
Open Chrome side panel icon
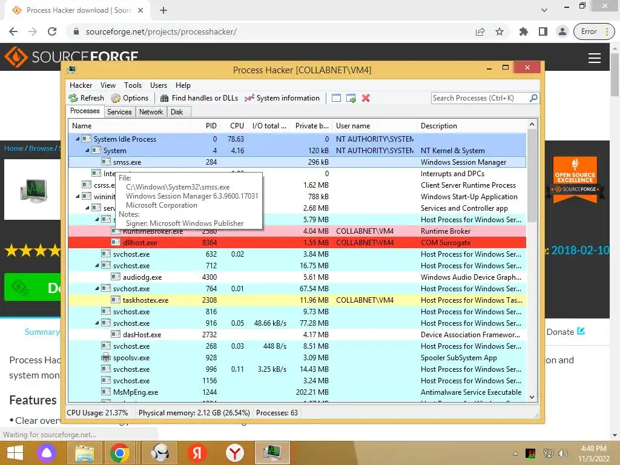543,31
